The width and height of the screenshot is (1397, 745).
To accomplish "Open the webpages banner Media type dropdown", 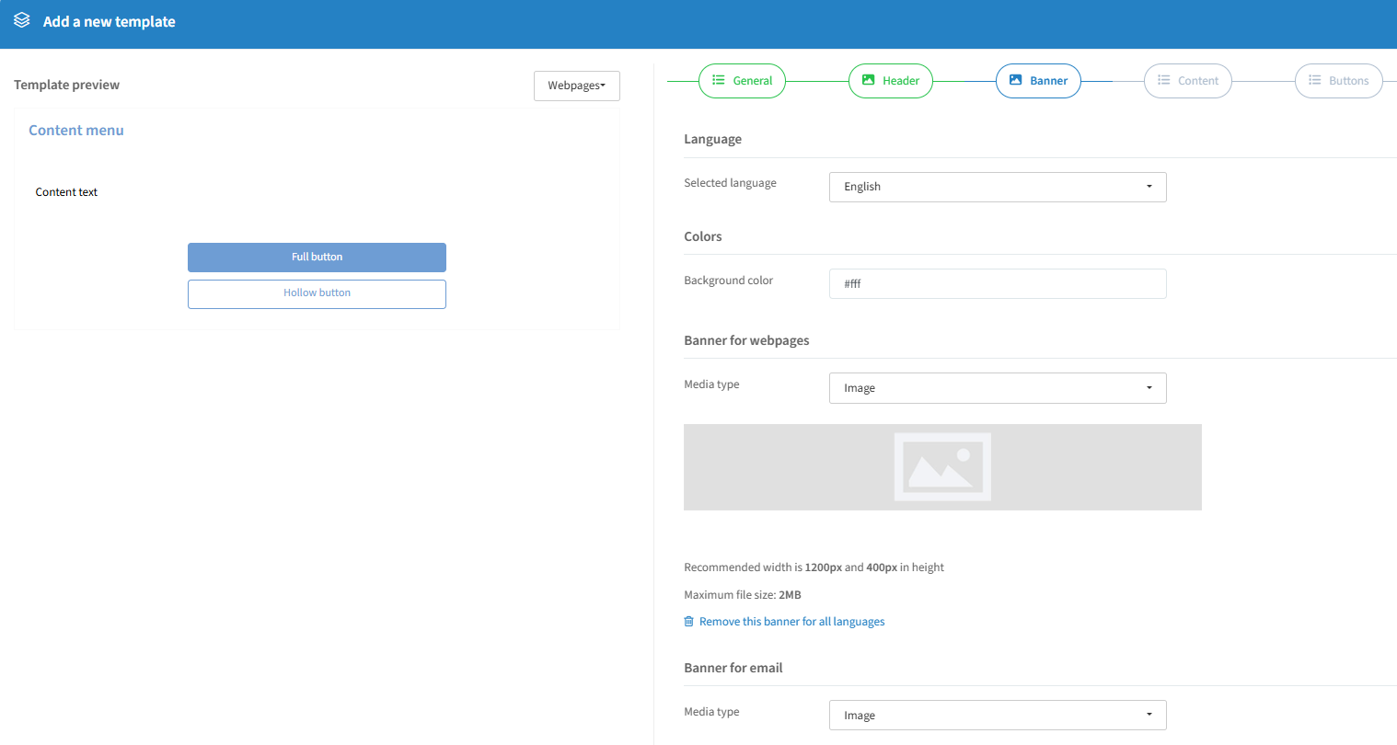I will (x=998, y=388).
